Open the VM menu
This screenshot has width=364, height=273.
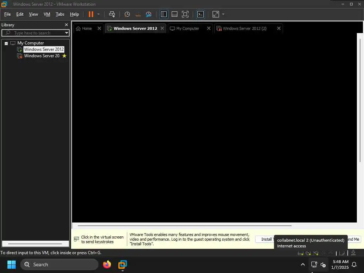click(47, 14)
